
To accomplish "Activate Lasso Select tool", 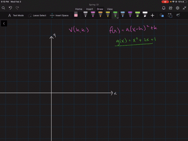I will coord(37,15).
